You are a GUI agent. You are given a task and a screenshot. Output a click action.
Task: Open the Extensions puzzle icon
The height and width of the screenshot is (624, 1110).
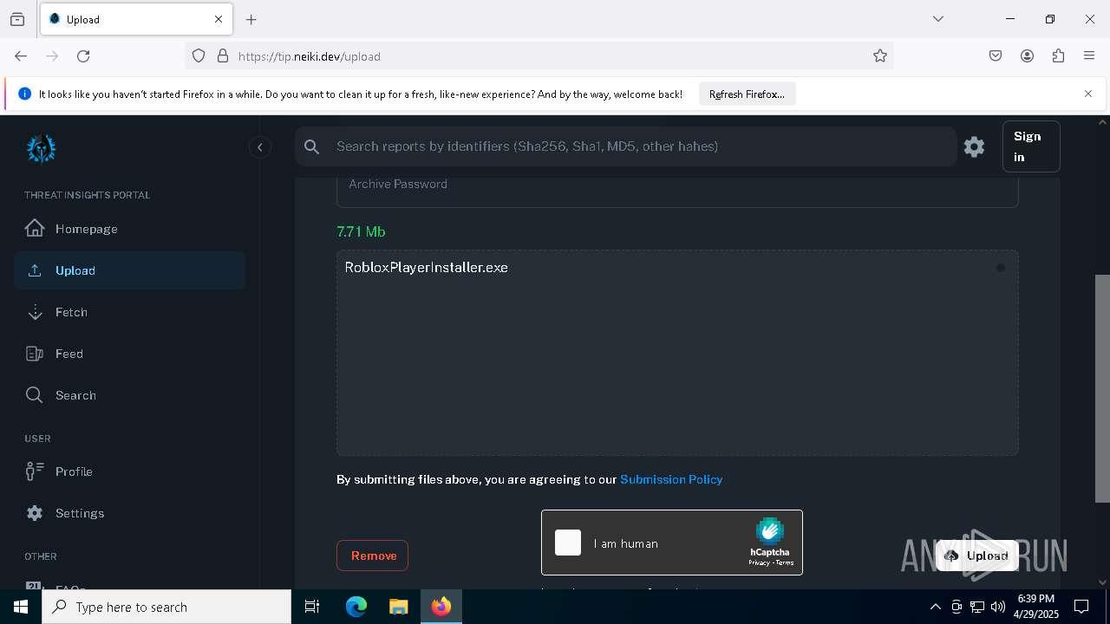[1058, 55]
